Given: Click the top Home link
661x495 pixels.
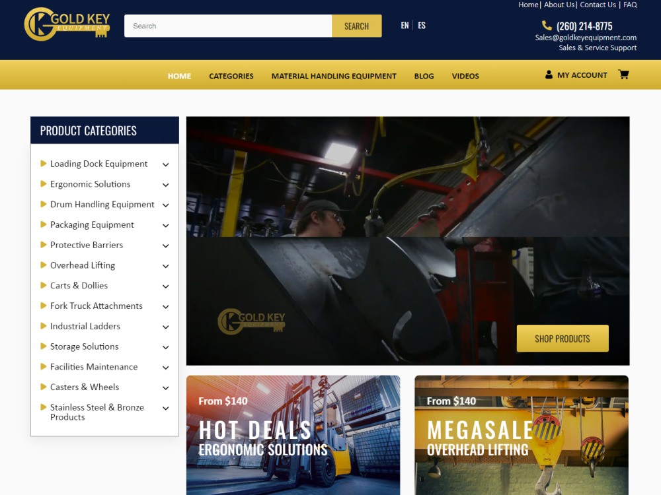Looking at the screenshot, I should tap(528, 5).
